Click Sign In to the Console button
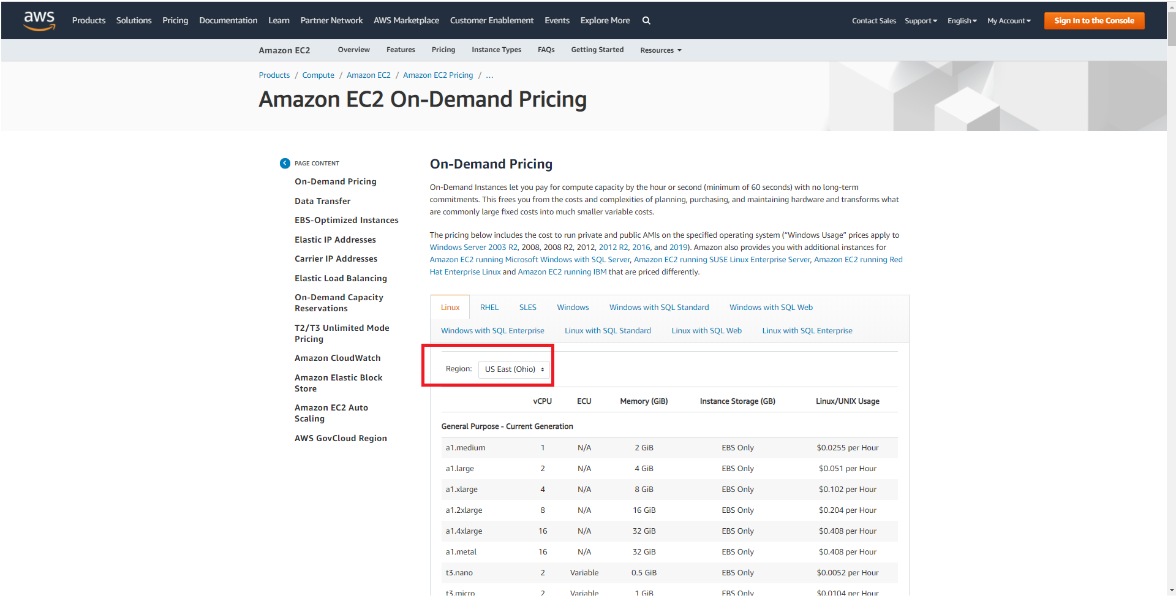The image size is (1176, 598). click(x=1094, y=20)
